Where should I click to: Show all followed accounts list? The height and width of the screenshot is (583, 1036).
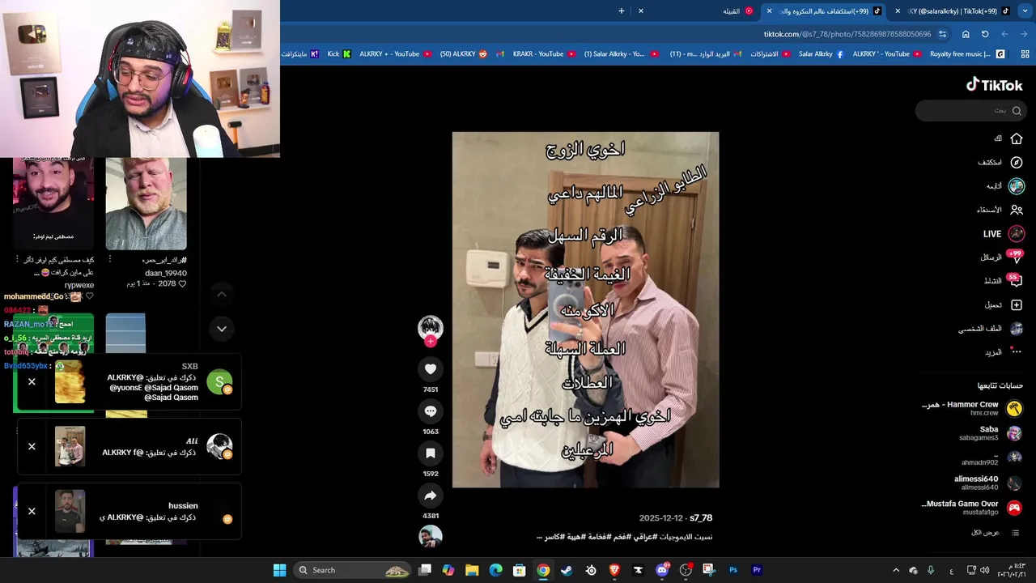click(996, 533)
